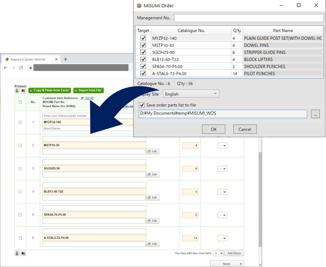The width and height of the screenshot is (326, 267).
Task: Sort by Q'ty column header
Action: pyautogui.click(x=237, y=31)
